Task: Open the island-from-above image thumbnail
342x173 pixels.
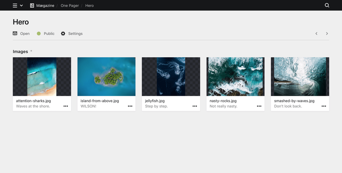Action: [x=106, y=77]
